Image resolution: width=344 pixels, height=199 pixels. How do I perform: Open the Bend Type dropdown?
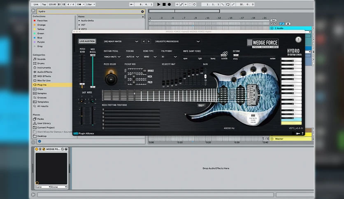(150, 57)
